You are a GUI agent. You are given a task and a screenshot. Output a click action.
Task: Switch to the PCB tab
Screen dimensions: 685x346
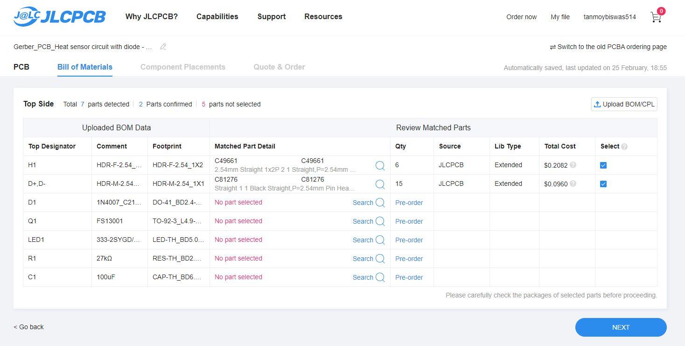pyautogui.click(x=21, y=67)
